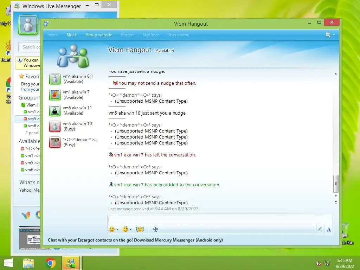
Task: Send a nudge with the shaking face icon
Action: tap(140, 229)
